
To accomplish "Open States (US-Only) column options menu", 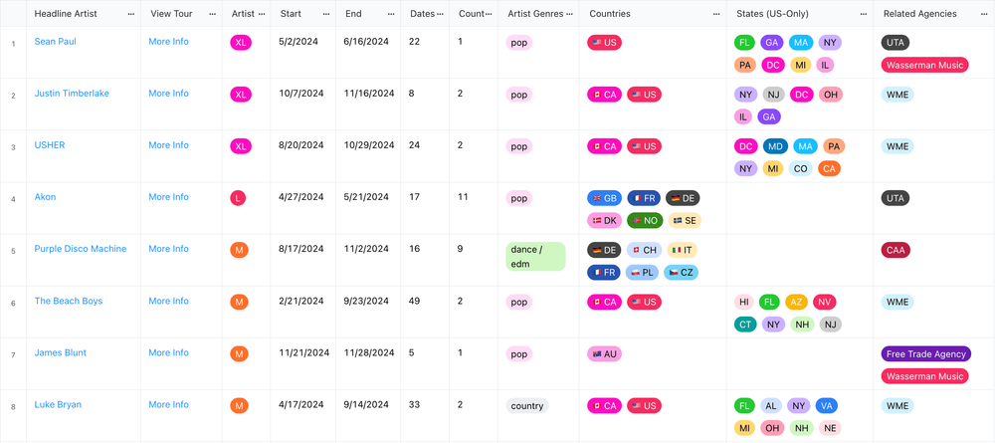I will pos(864,13).
